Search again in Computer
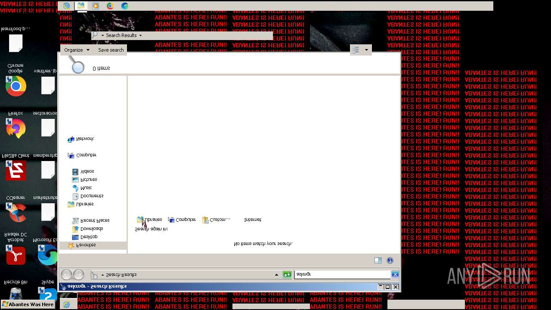The width and height of the screenshot is (551, 310). coord(182,220)
